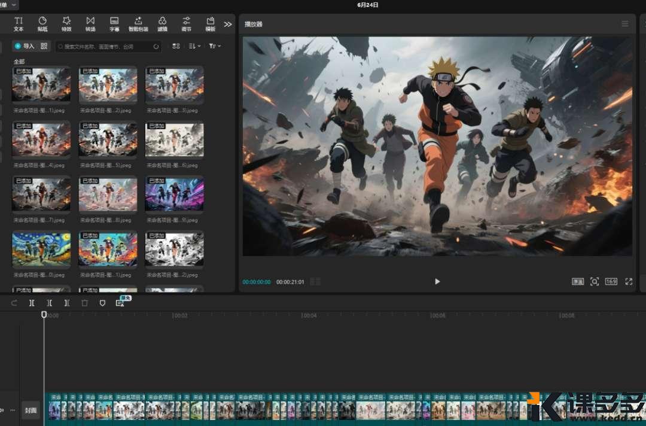
Task: Click the 00:06 mark on timeline ruler
Action: click(437, 315)
